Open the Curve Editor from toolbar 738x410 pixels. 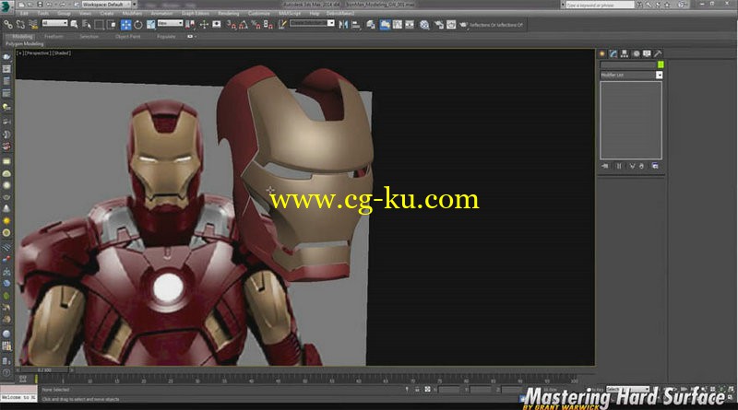click(x=398, y=25)
